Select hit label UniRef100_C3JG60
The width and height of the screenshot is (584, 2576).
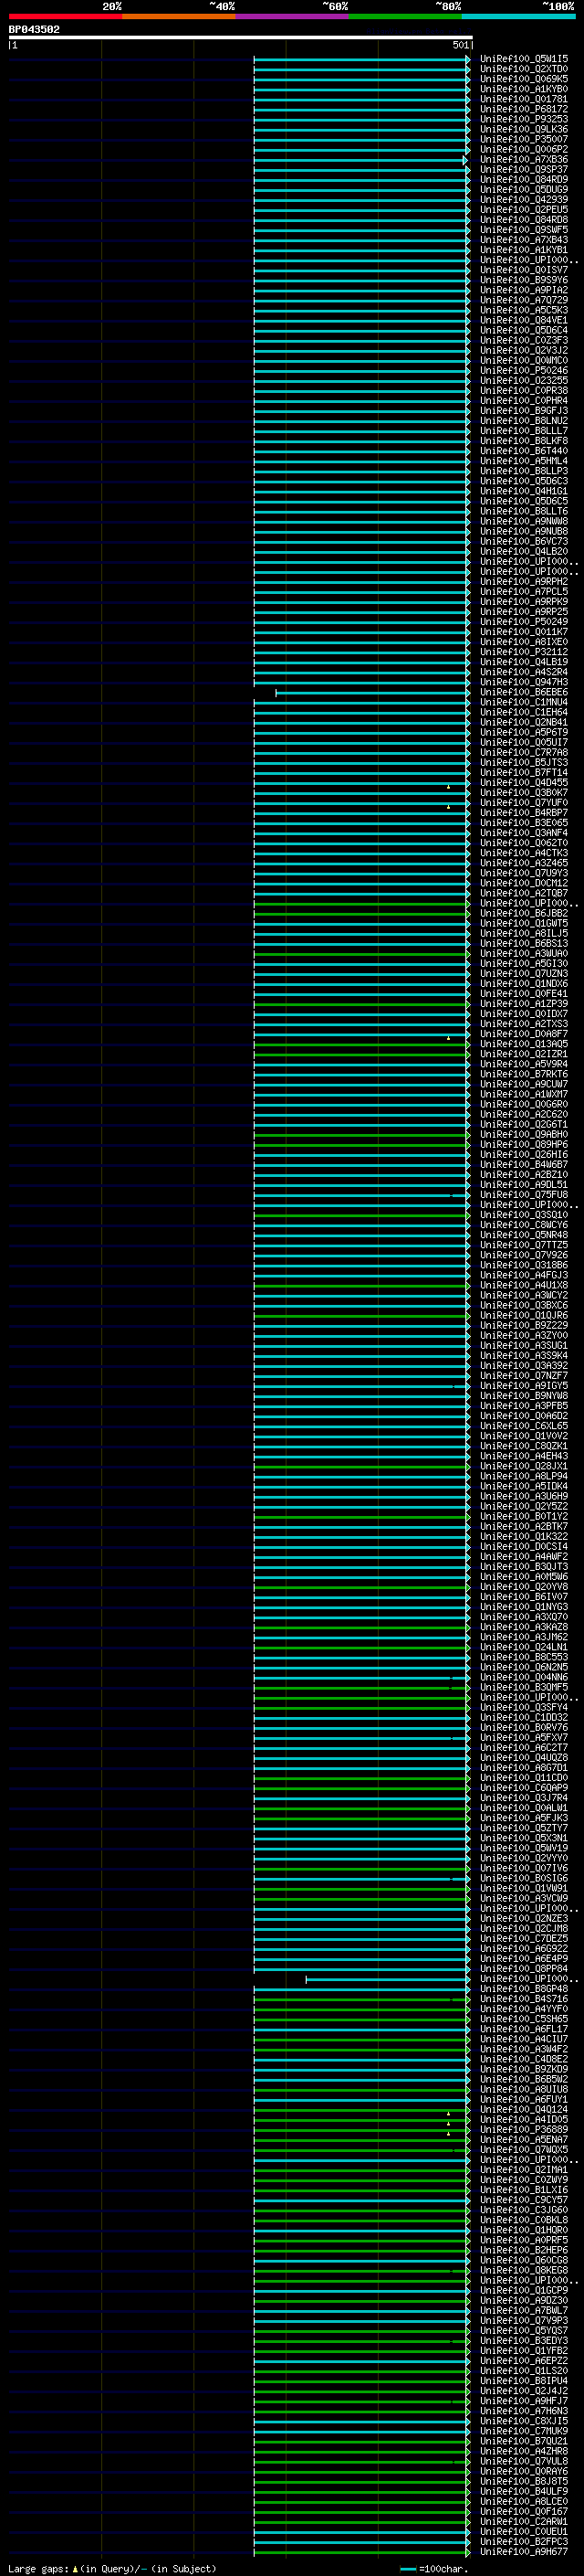(x=524, y=2210)
